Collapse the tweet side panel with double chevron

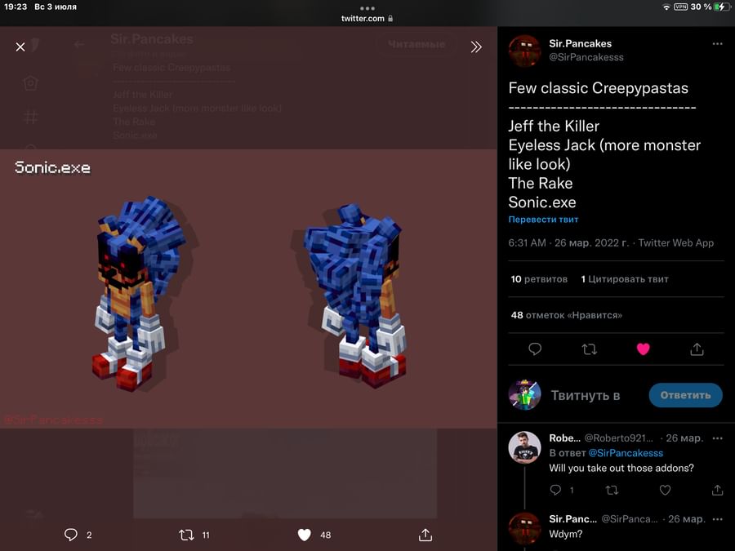(476, 47)
